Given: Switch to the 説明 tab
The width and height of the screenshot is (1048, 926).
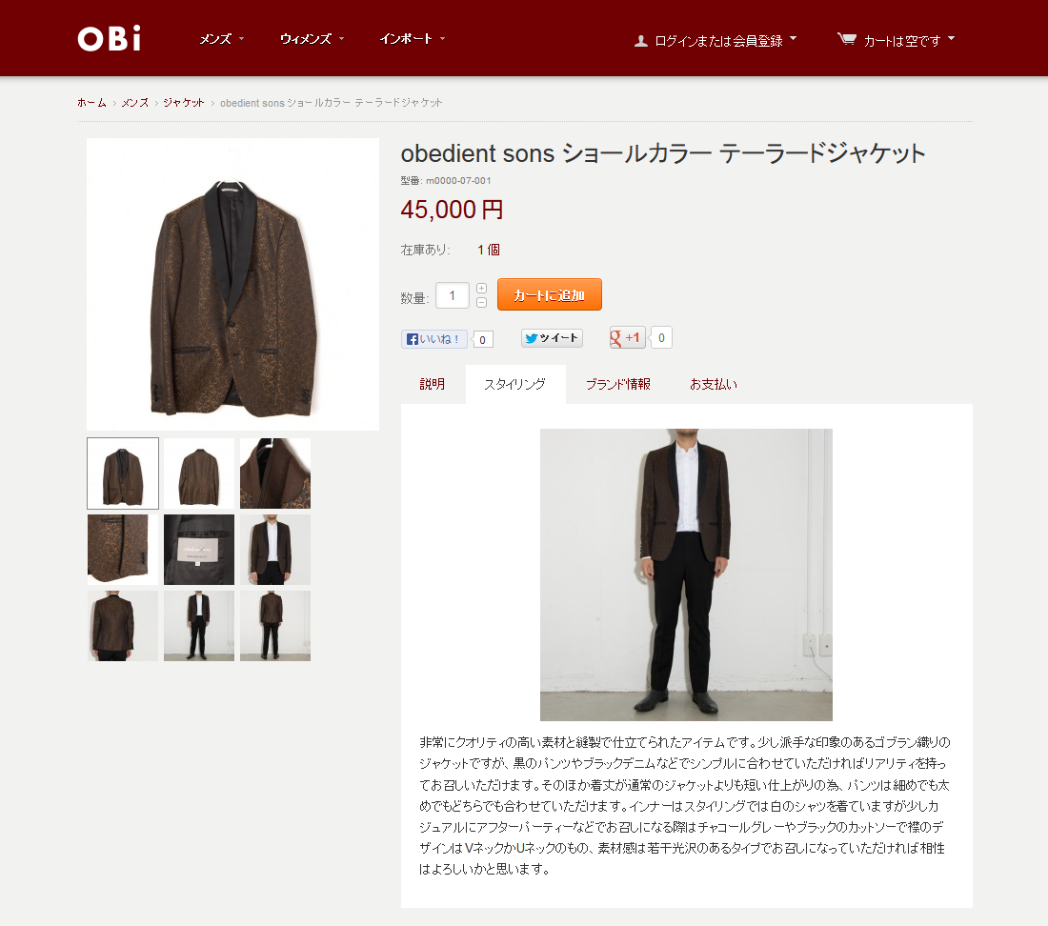Looking at the screenshot, I should tap(433, 384).
